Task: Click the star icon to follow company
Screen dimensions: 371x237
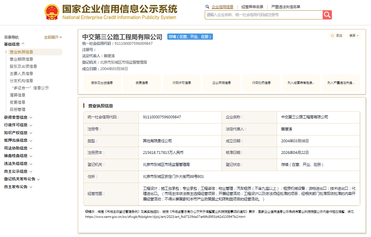Action: pyautogui.click(x=332, y=36)
